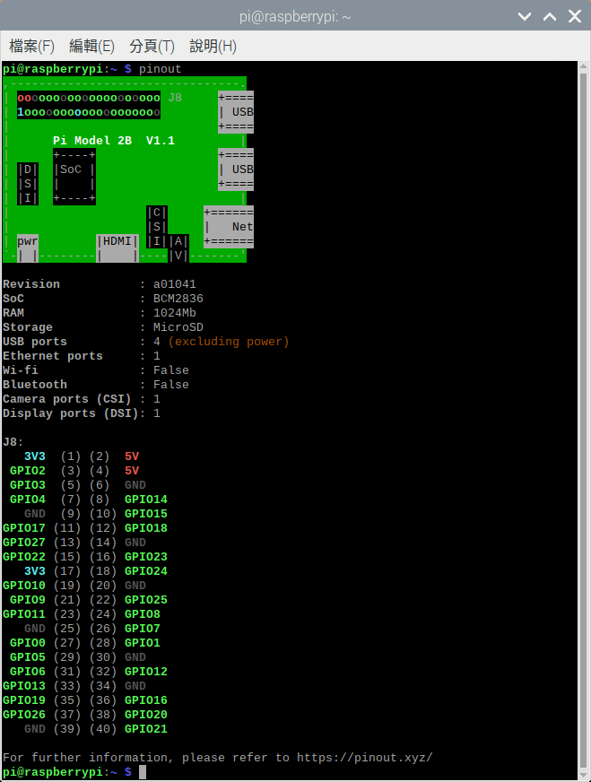Click the vertical scrollbar of the terminal

[584, 421]
